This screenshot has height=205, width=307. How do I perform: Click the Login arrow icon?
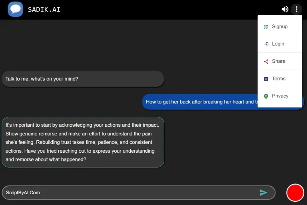266,44
